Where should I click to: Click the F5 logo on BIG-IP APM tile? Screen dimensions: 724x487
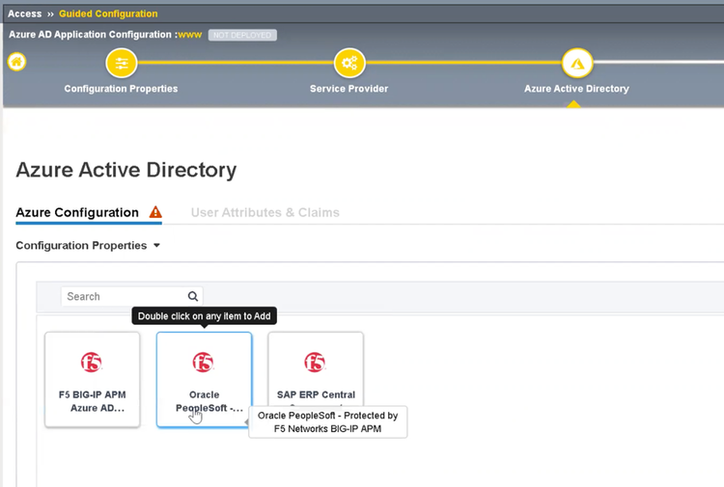click(x=92, y=363)
